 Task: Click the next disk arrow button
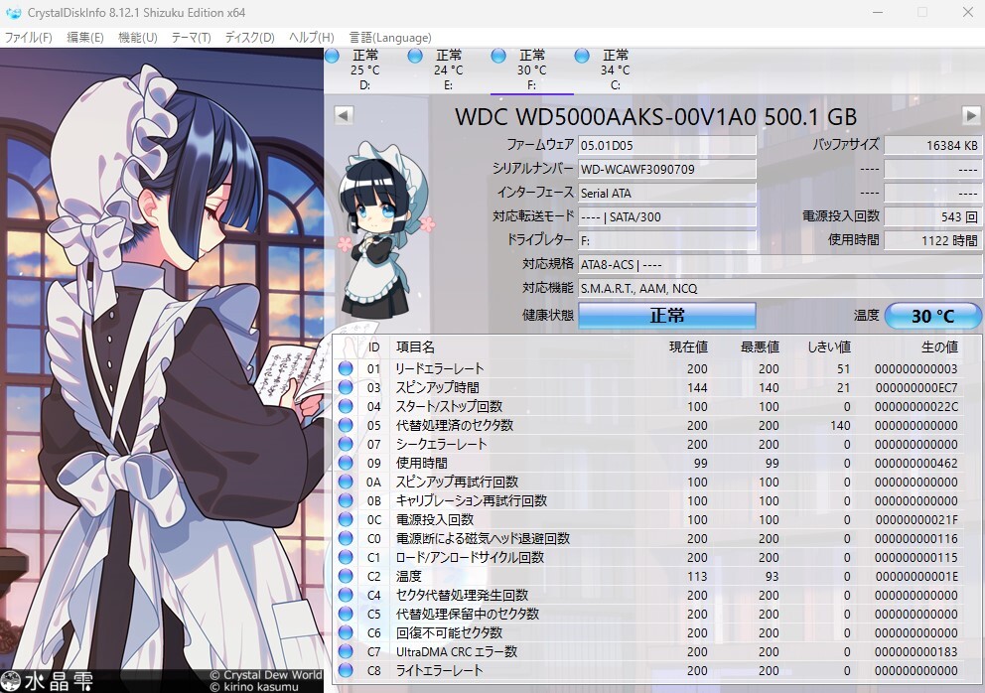(970, 115)
